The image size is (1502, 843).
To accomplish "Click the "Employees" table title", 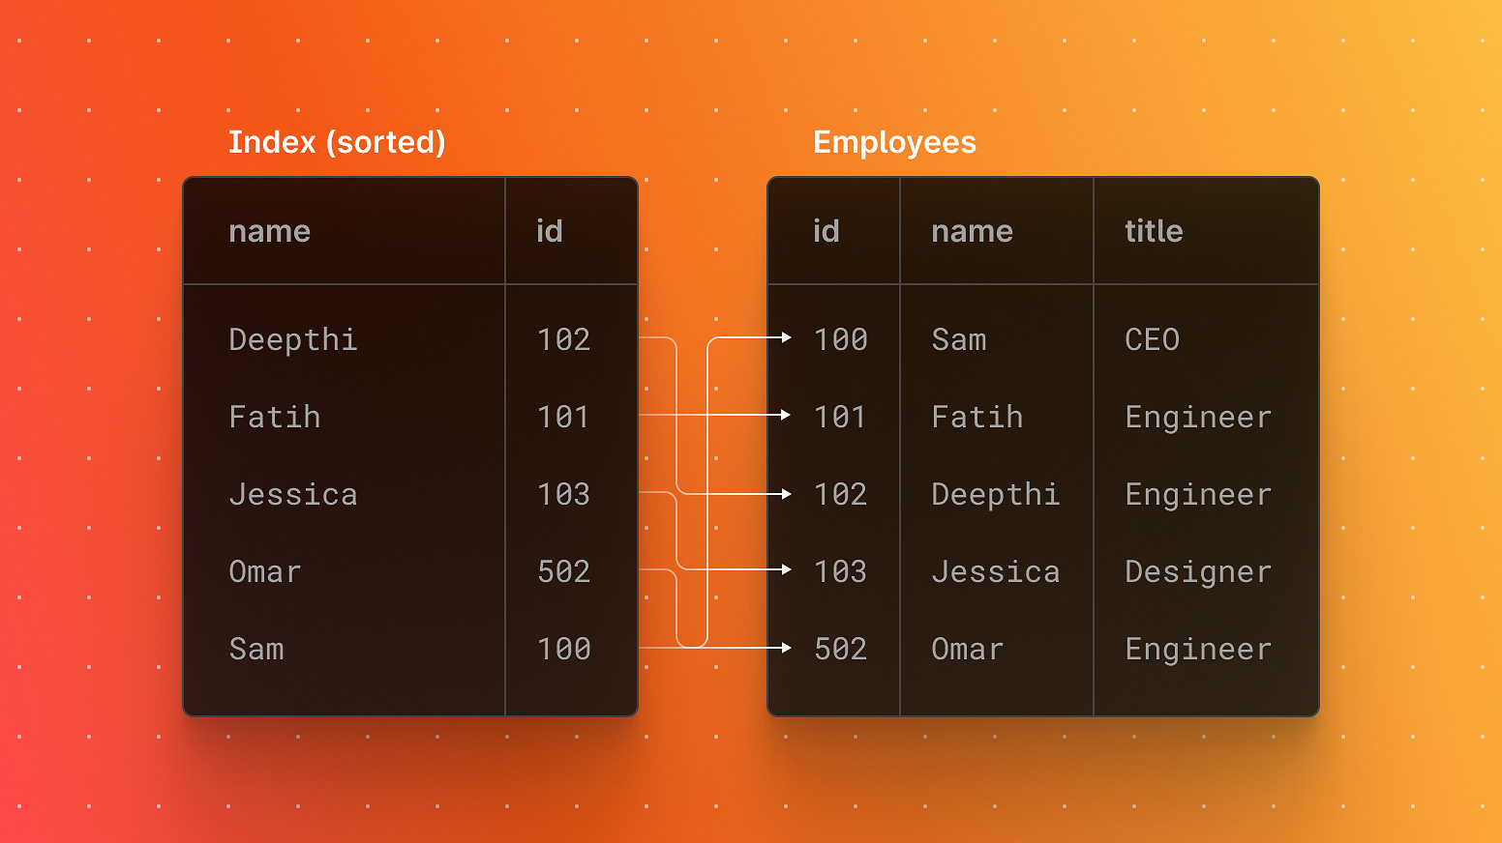I will pyautogui.click(x=894, y=142).
